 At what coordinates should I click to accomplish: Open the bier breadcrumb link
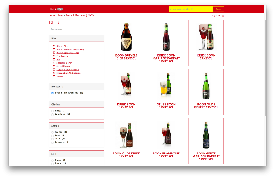click(60, 16)
